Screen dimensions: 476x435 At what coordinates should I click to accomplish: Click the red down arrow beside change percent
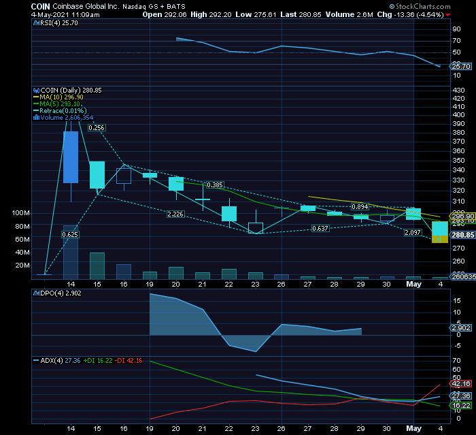(447, 15)
